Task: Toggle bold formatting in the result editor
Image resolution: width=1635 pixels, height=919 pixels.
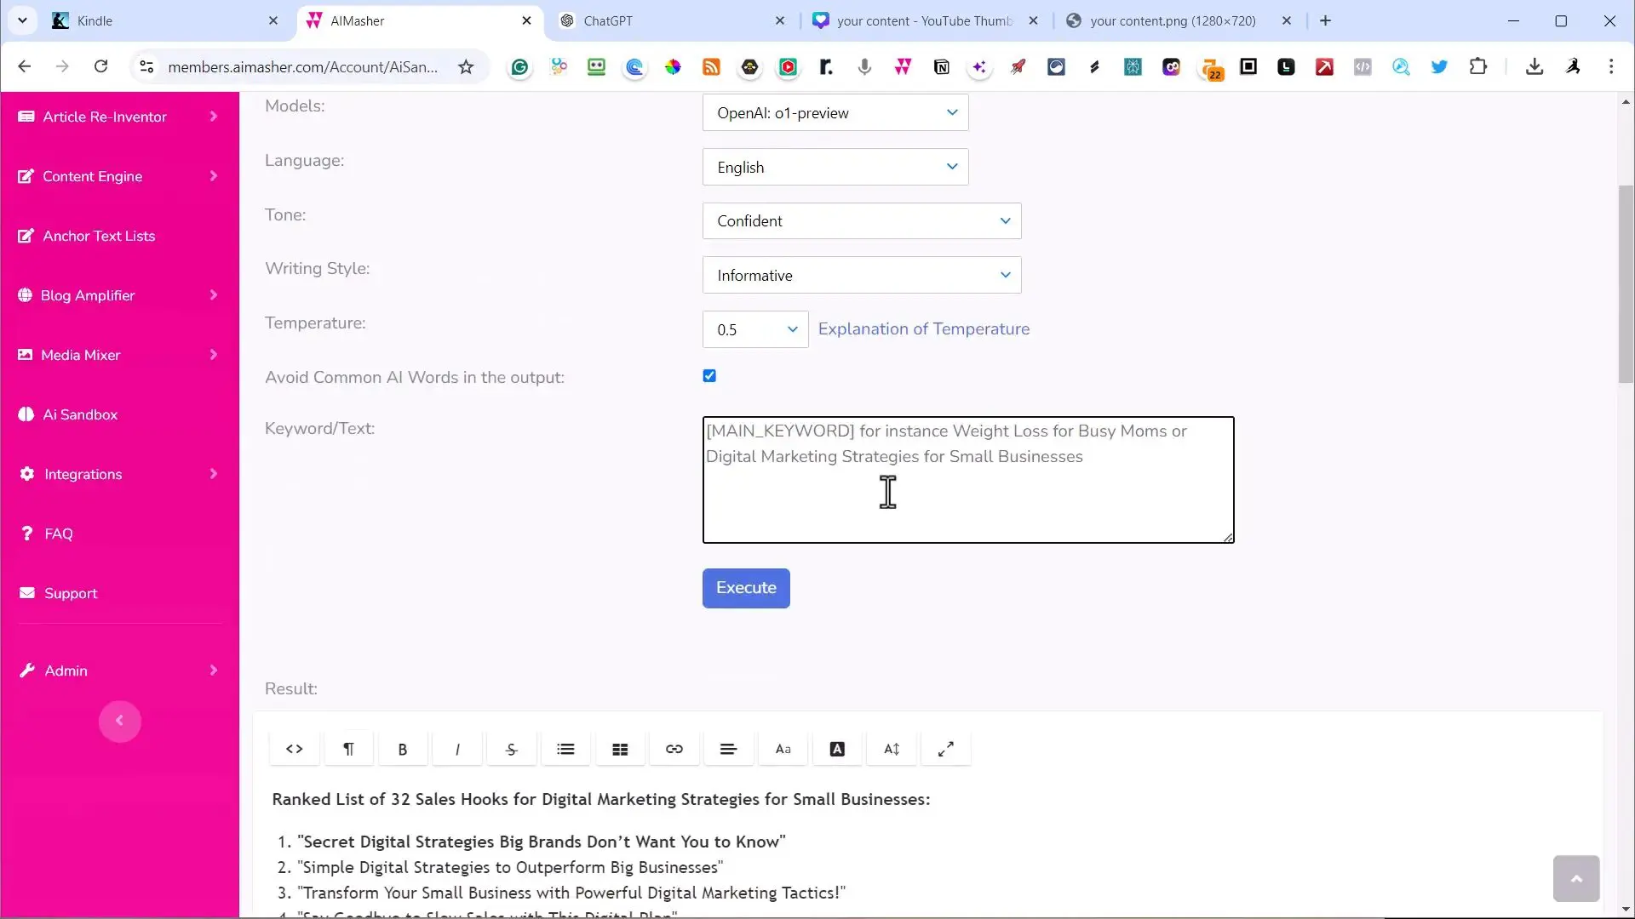Action: click(403, 749)
